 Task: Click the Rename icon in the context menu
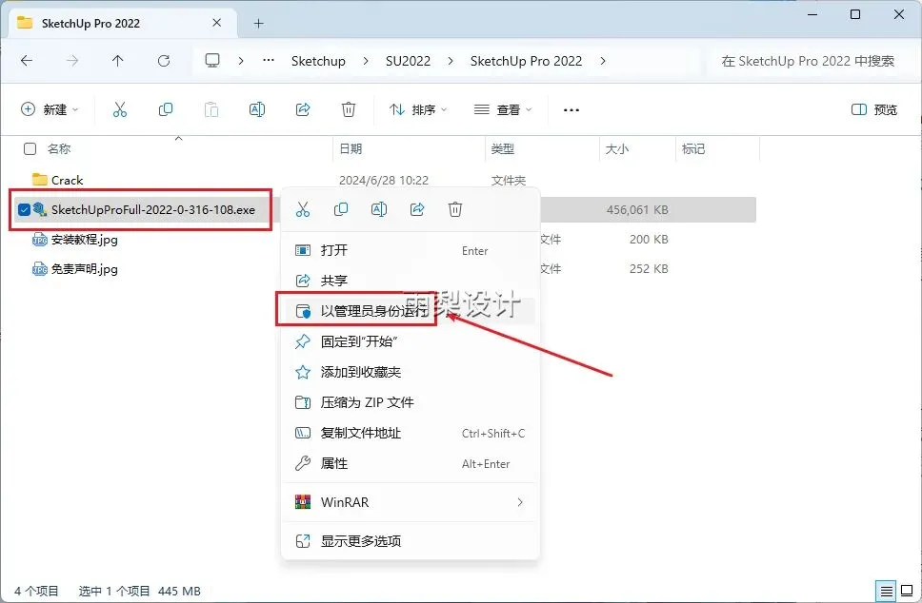click(x=379, y=209)
